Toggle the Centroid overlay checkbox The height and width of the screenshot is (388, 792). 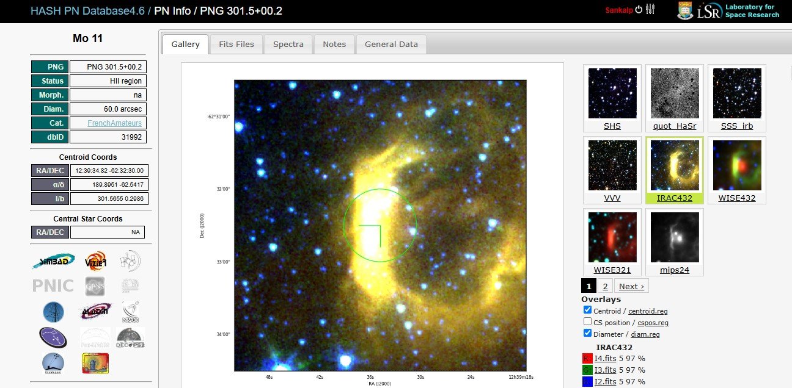click(587, 311)
